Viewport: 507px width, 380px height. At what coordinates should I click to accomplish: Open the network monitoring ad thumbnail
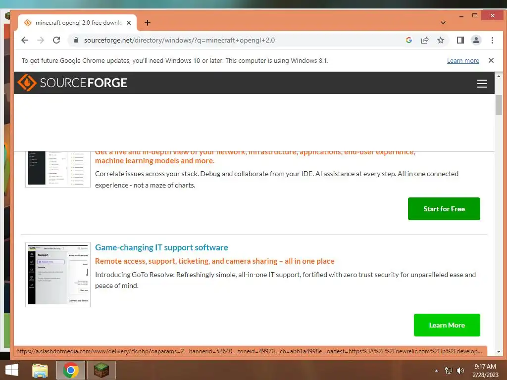tap(58, 169)
